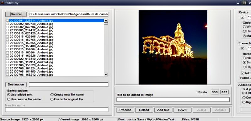Select the Left text position radio button
Screen dimensions: 251x121
(x=244, y=93)
